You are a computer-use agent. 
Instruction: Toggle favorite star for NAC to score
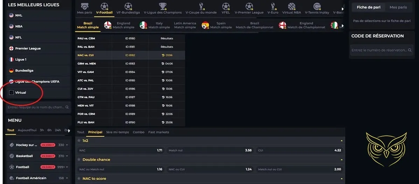pos(79,178)
